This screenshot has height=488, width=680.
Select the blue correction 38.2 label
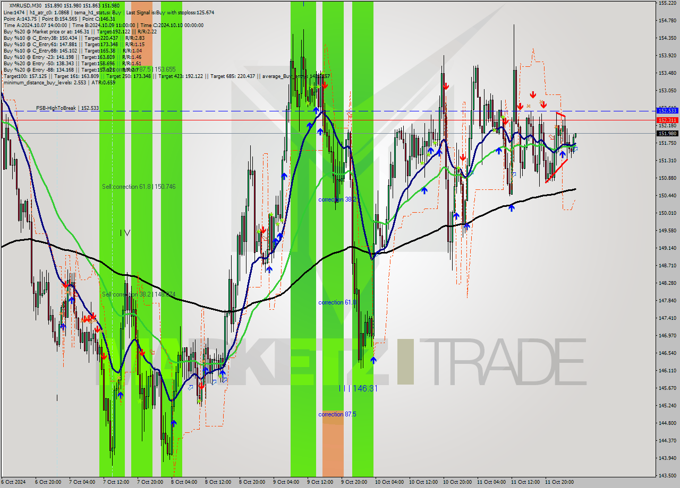point(337,199)
